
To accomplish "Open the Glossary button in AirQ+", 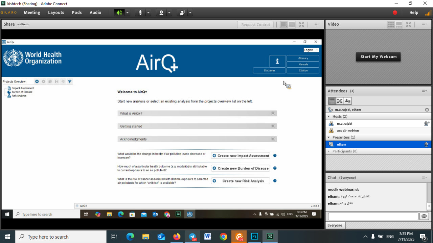I will (303, 58).
